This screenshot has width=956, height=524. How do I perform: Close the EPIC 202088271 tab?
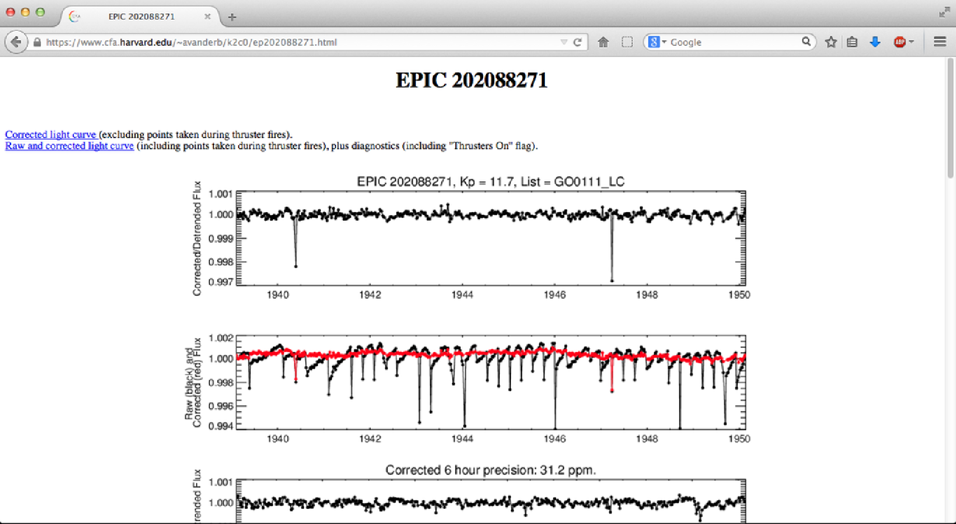pos(207,16)
